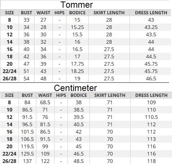Select the BODICE header in Tommer table
This screenshot has width=172, height=164.
[x=77, y=13]
